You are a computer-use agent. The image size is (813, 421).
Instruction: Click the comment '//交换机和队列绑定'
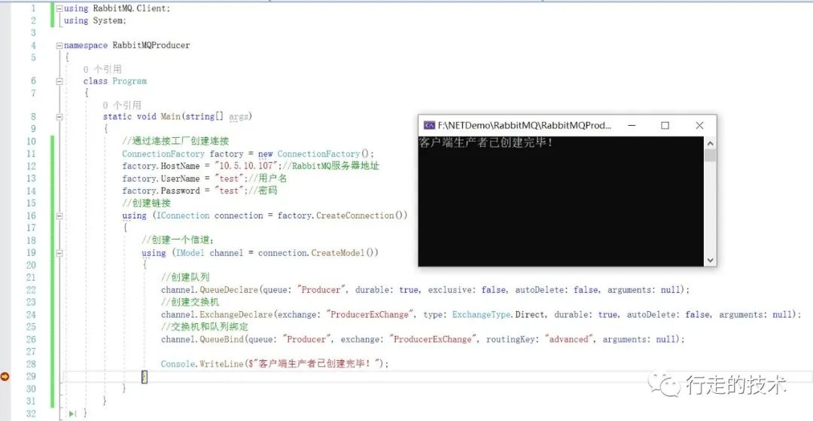(x=205, y=327)
